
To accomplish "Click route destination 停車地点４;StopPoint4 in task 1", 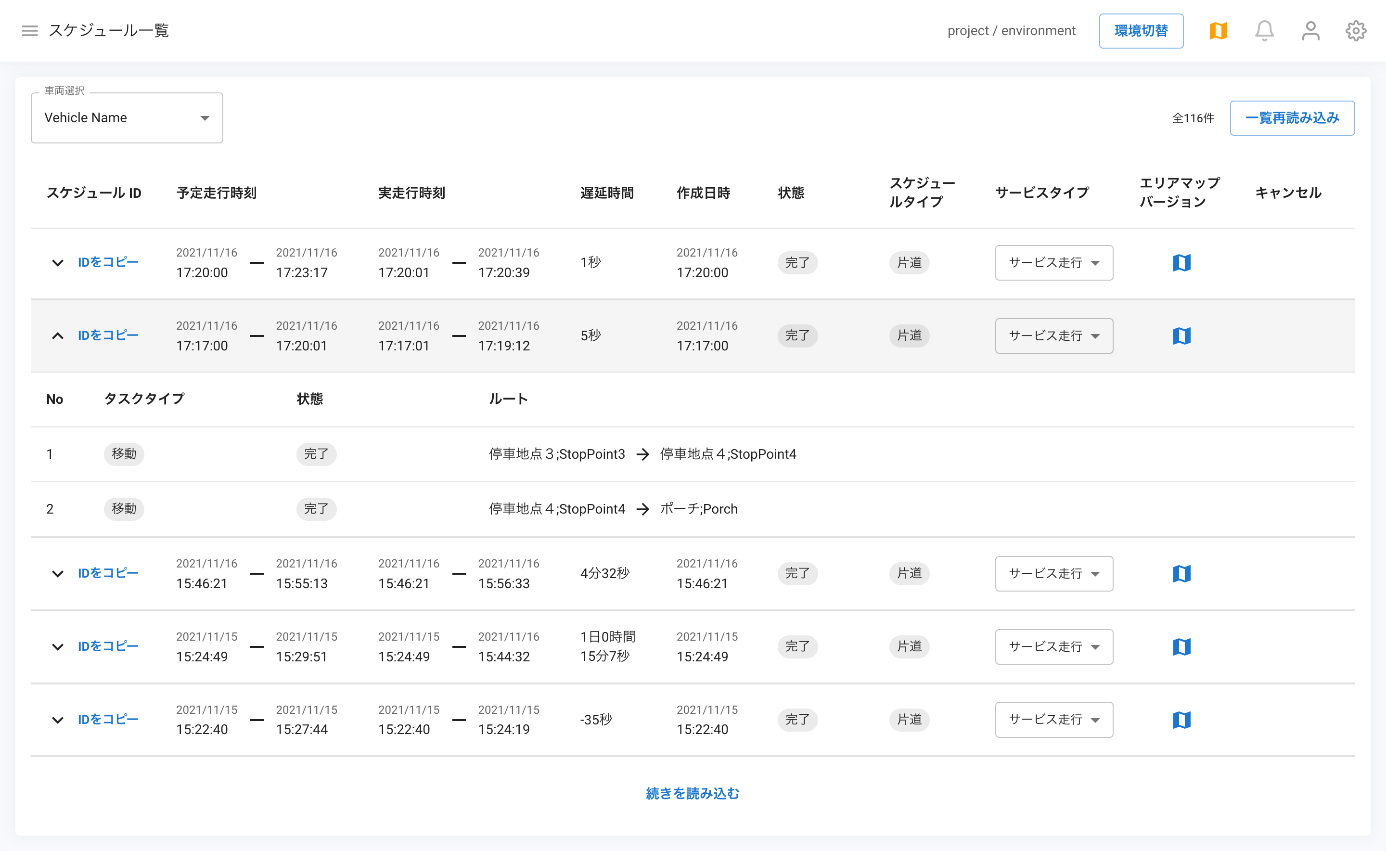I will tap(728, 454).
